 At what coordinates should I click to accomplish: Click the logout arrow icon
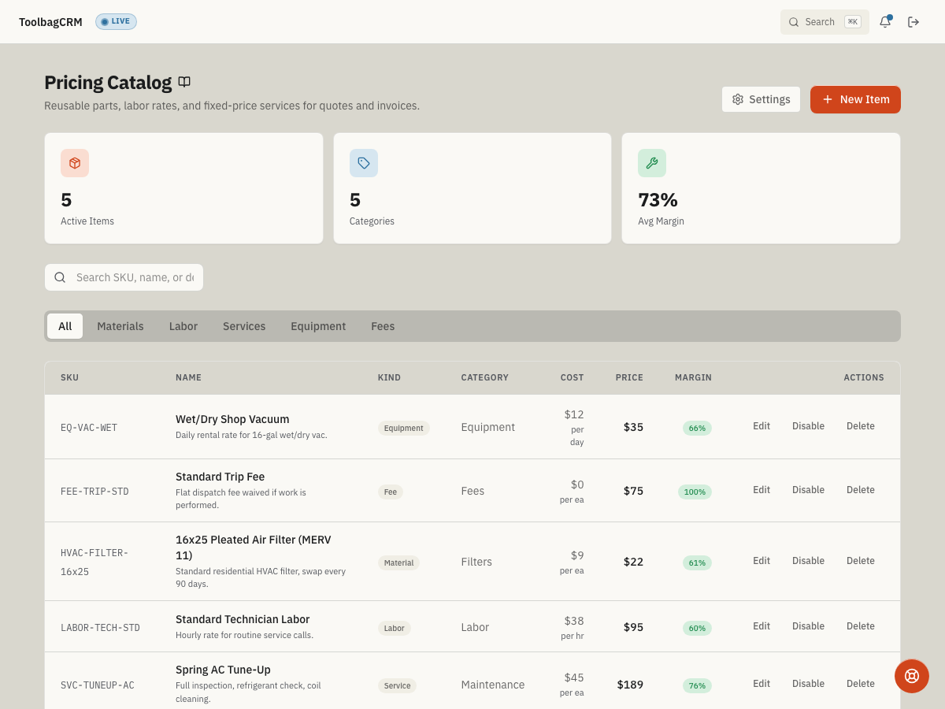(x=913, y=22)
